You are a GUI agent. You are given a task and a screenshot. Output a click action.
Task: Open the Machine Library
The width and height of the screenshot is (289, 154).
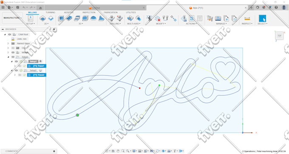(218, 18)
